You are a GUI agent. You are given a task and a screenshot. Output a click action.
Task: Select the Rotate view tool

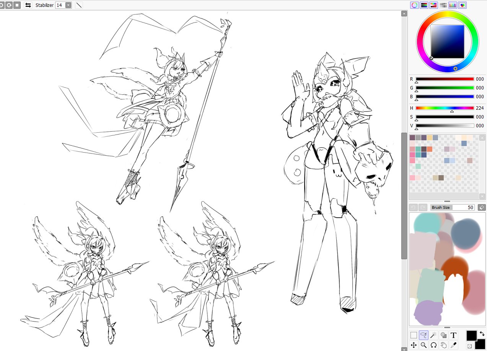[x=433, y=345]
